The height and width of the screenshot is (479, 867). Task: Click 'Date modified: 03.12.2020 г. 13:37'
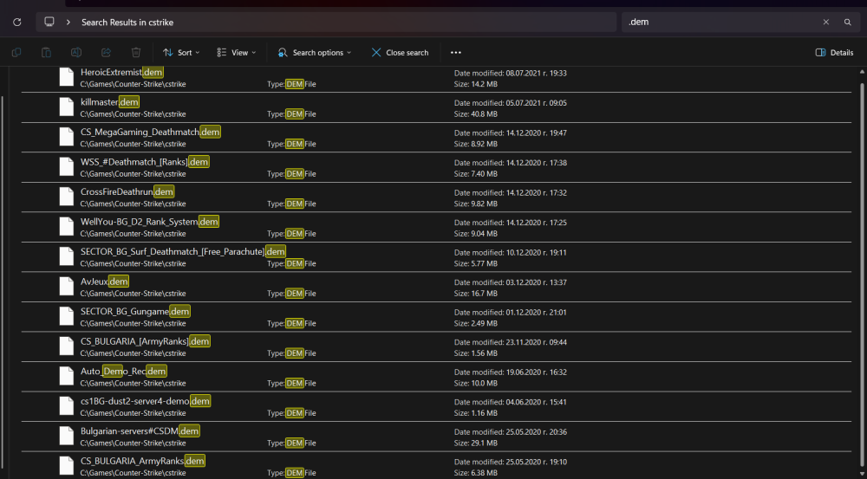[511, 282]
